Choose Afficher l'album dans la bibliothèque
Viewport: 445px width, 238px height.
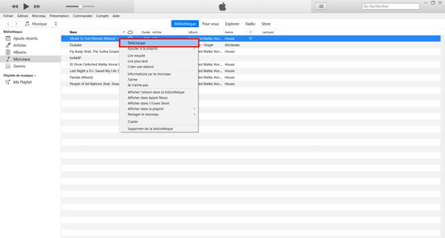click(x=159, y=92)
